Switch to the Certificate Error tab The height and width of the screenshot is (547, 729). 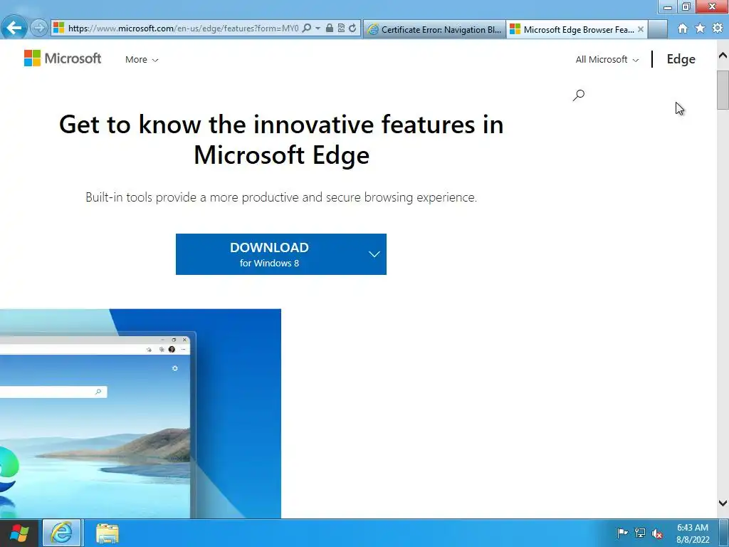pos(435,29)
